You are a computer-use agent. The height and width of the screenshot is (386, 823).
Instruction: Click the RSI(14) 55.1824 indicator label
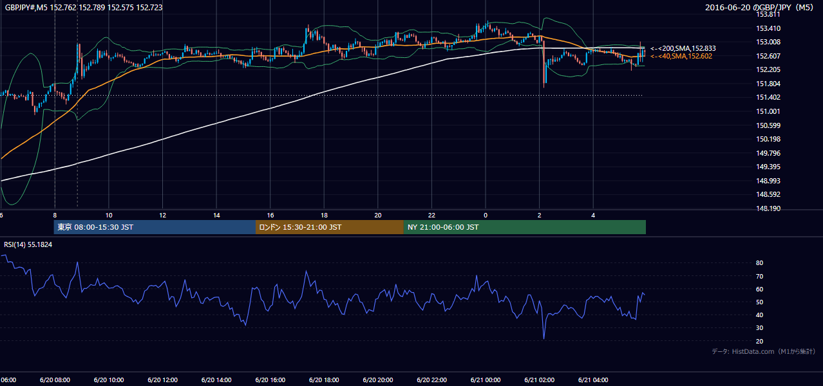coord(28,244)
